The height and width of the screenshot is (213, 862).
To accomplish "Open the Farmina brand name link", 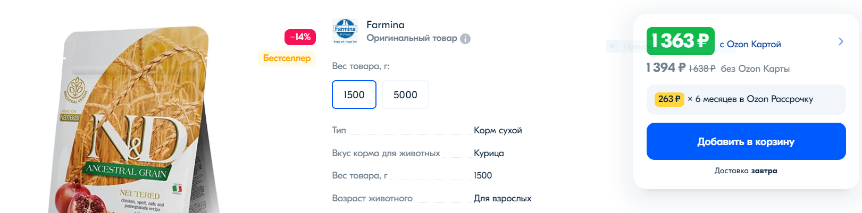I will (386, 24).
